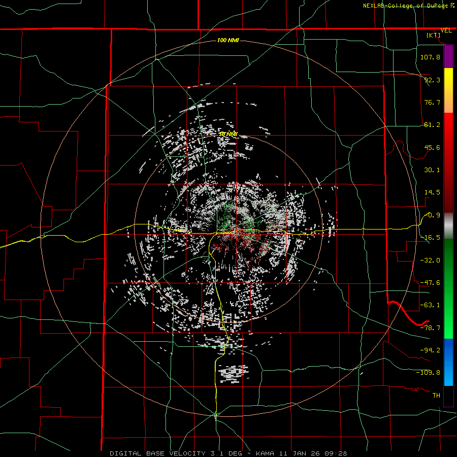Viewport: 457px width, 457px height.
Task: Click the -78.7 velocity scale value
Action: tap(430, 328)
